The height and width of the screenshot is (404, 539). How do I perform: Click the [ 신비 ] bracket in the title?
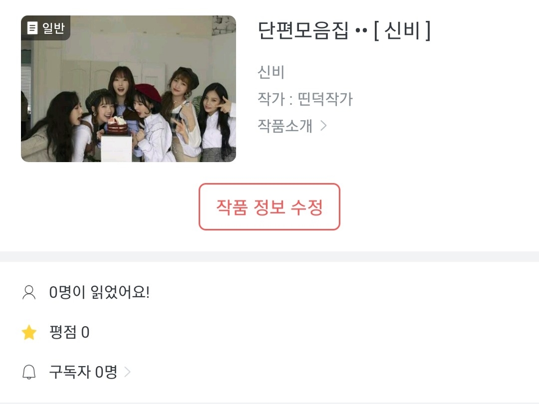pyautogui.click(x=402, y=31)
